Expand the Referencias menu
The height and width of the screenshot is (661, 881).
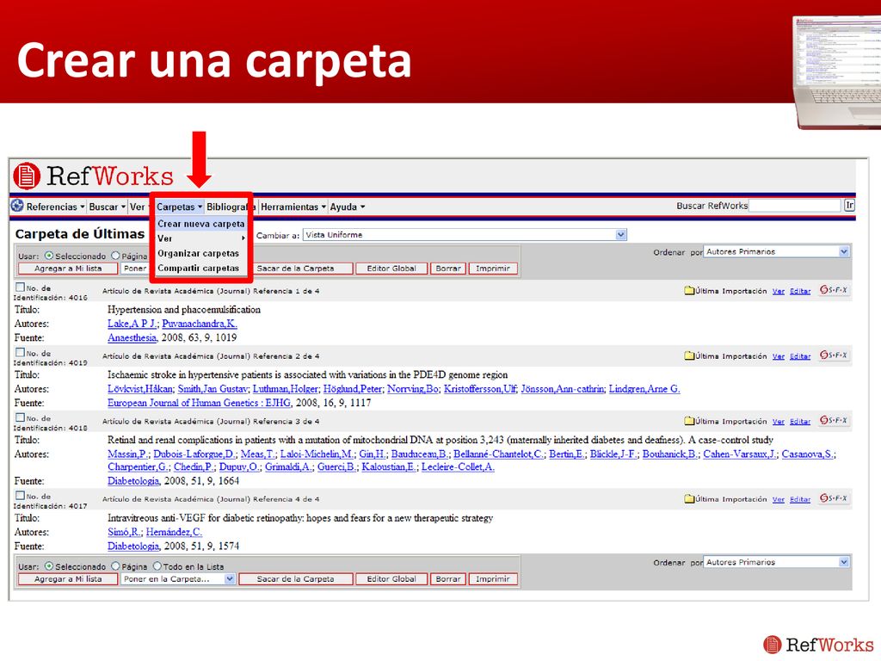click(x=55, y=207)
